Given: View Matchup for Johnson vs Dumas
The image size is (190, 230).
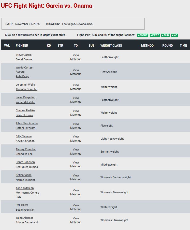Looking at the screenshot, I should click(x=76, y=165).
